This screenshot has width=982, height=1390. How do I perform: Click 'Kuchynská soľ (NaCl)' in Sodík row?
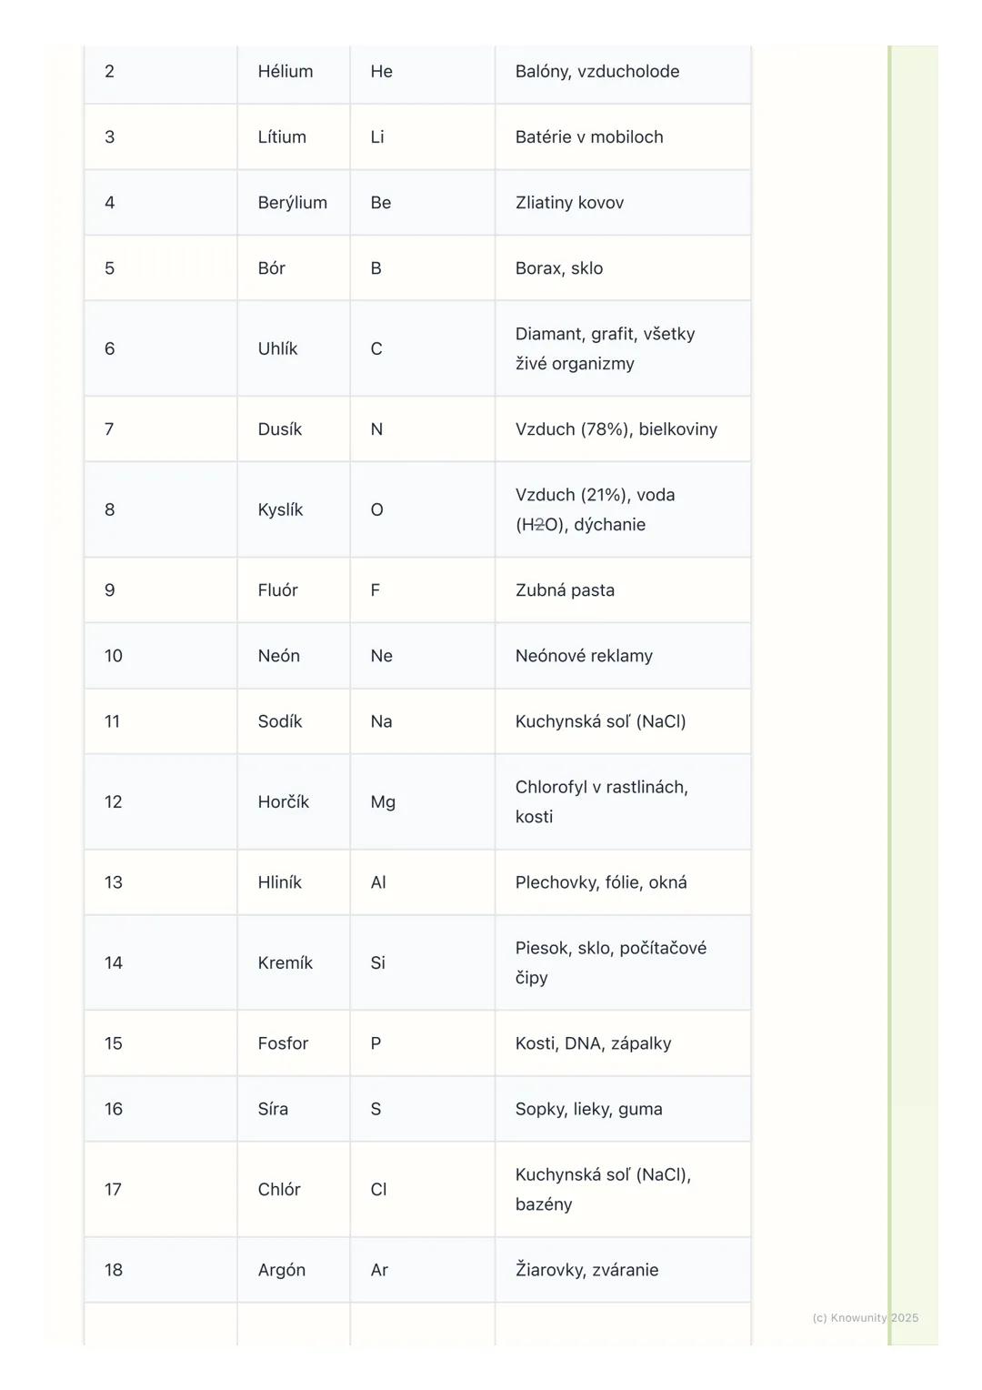point(600,721)
